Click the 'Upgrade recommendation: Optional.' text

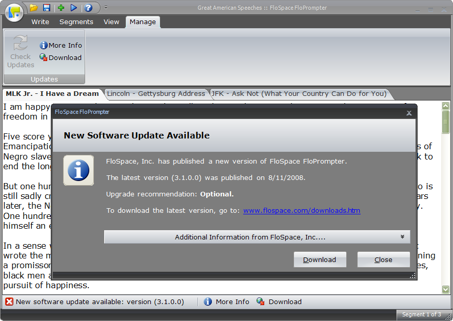pyautogui.click(x=170, y=194)
